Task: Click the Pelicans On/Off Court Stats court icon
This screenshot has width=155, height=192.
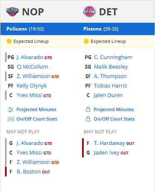Action: [11, 119]
